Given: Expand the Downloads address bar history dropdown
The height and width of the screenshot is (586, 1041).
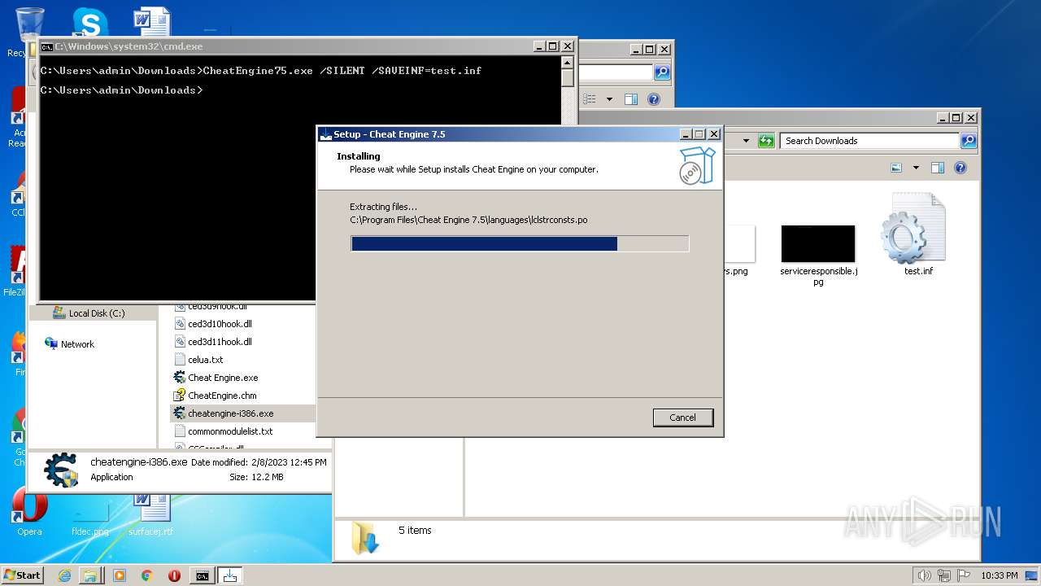Looking at the screenshot, I should [x=746, y=141].
